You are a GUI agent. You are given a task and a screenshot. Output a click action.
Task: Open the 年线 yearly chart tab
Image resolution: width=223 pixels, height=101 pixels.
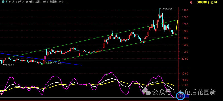(x=45, y=2)
